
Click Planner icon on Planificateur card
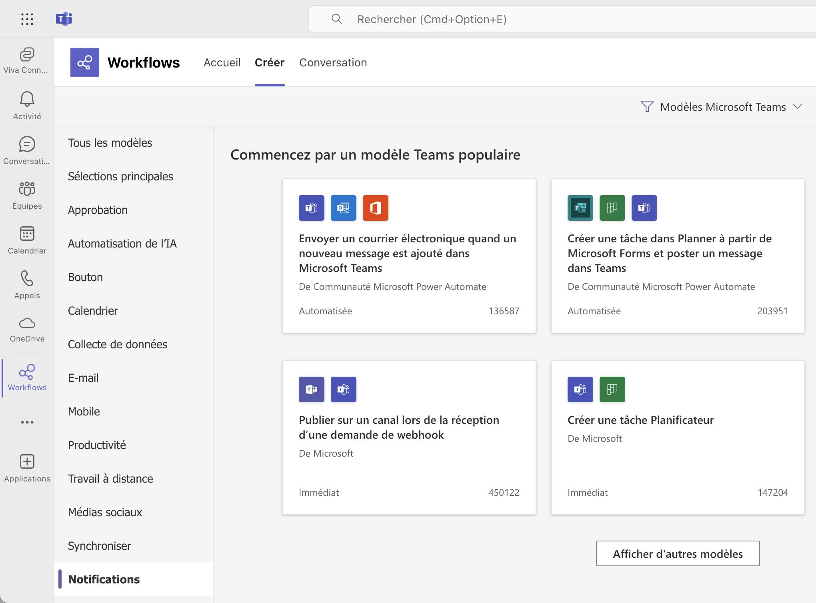[x=612, y=389]
